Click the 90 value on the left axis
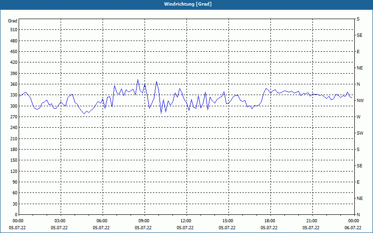Viewport: 373px width, 233px height. [x=15, y=182]
